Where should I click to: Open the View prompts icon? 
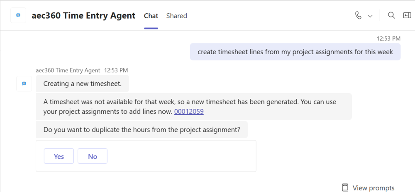pyautogui.click(x=345, y=187)
